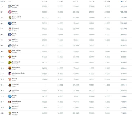
Task: Click the Inter club badge
Action: pyautogui.click(x=10, y=35)
